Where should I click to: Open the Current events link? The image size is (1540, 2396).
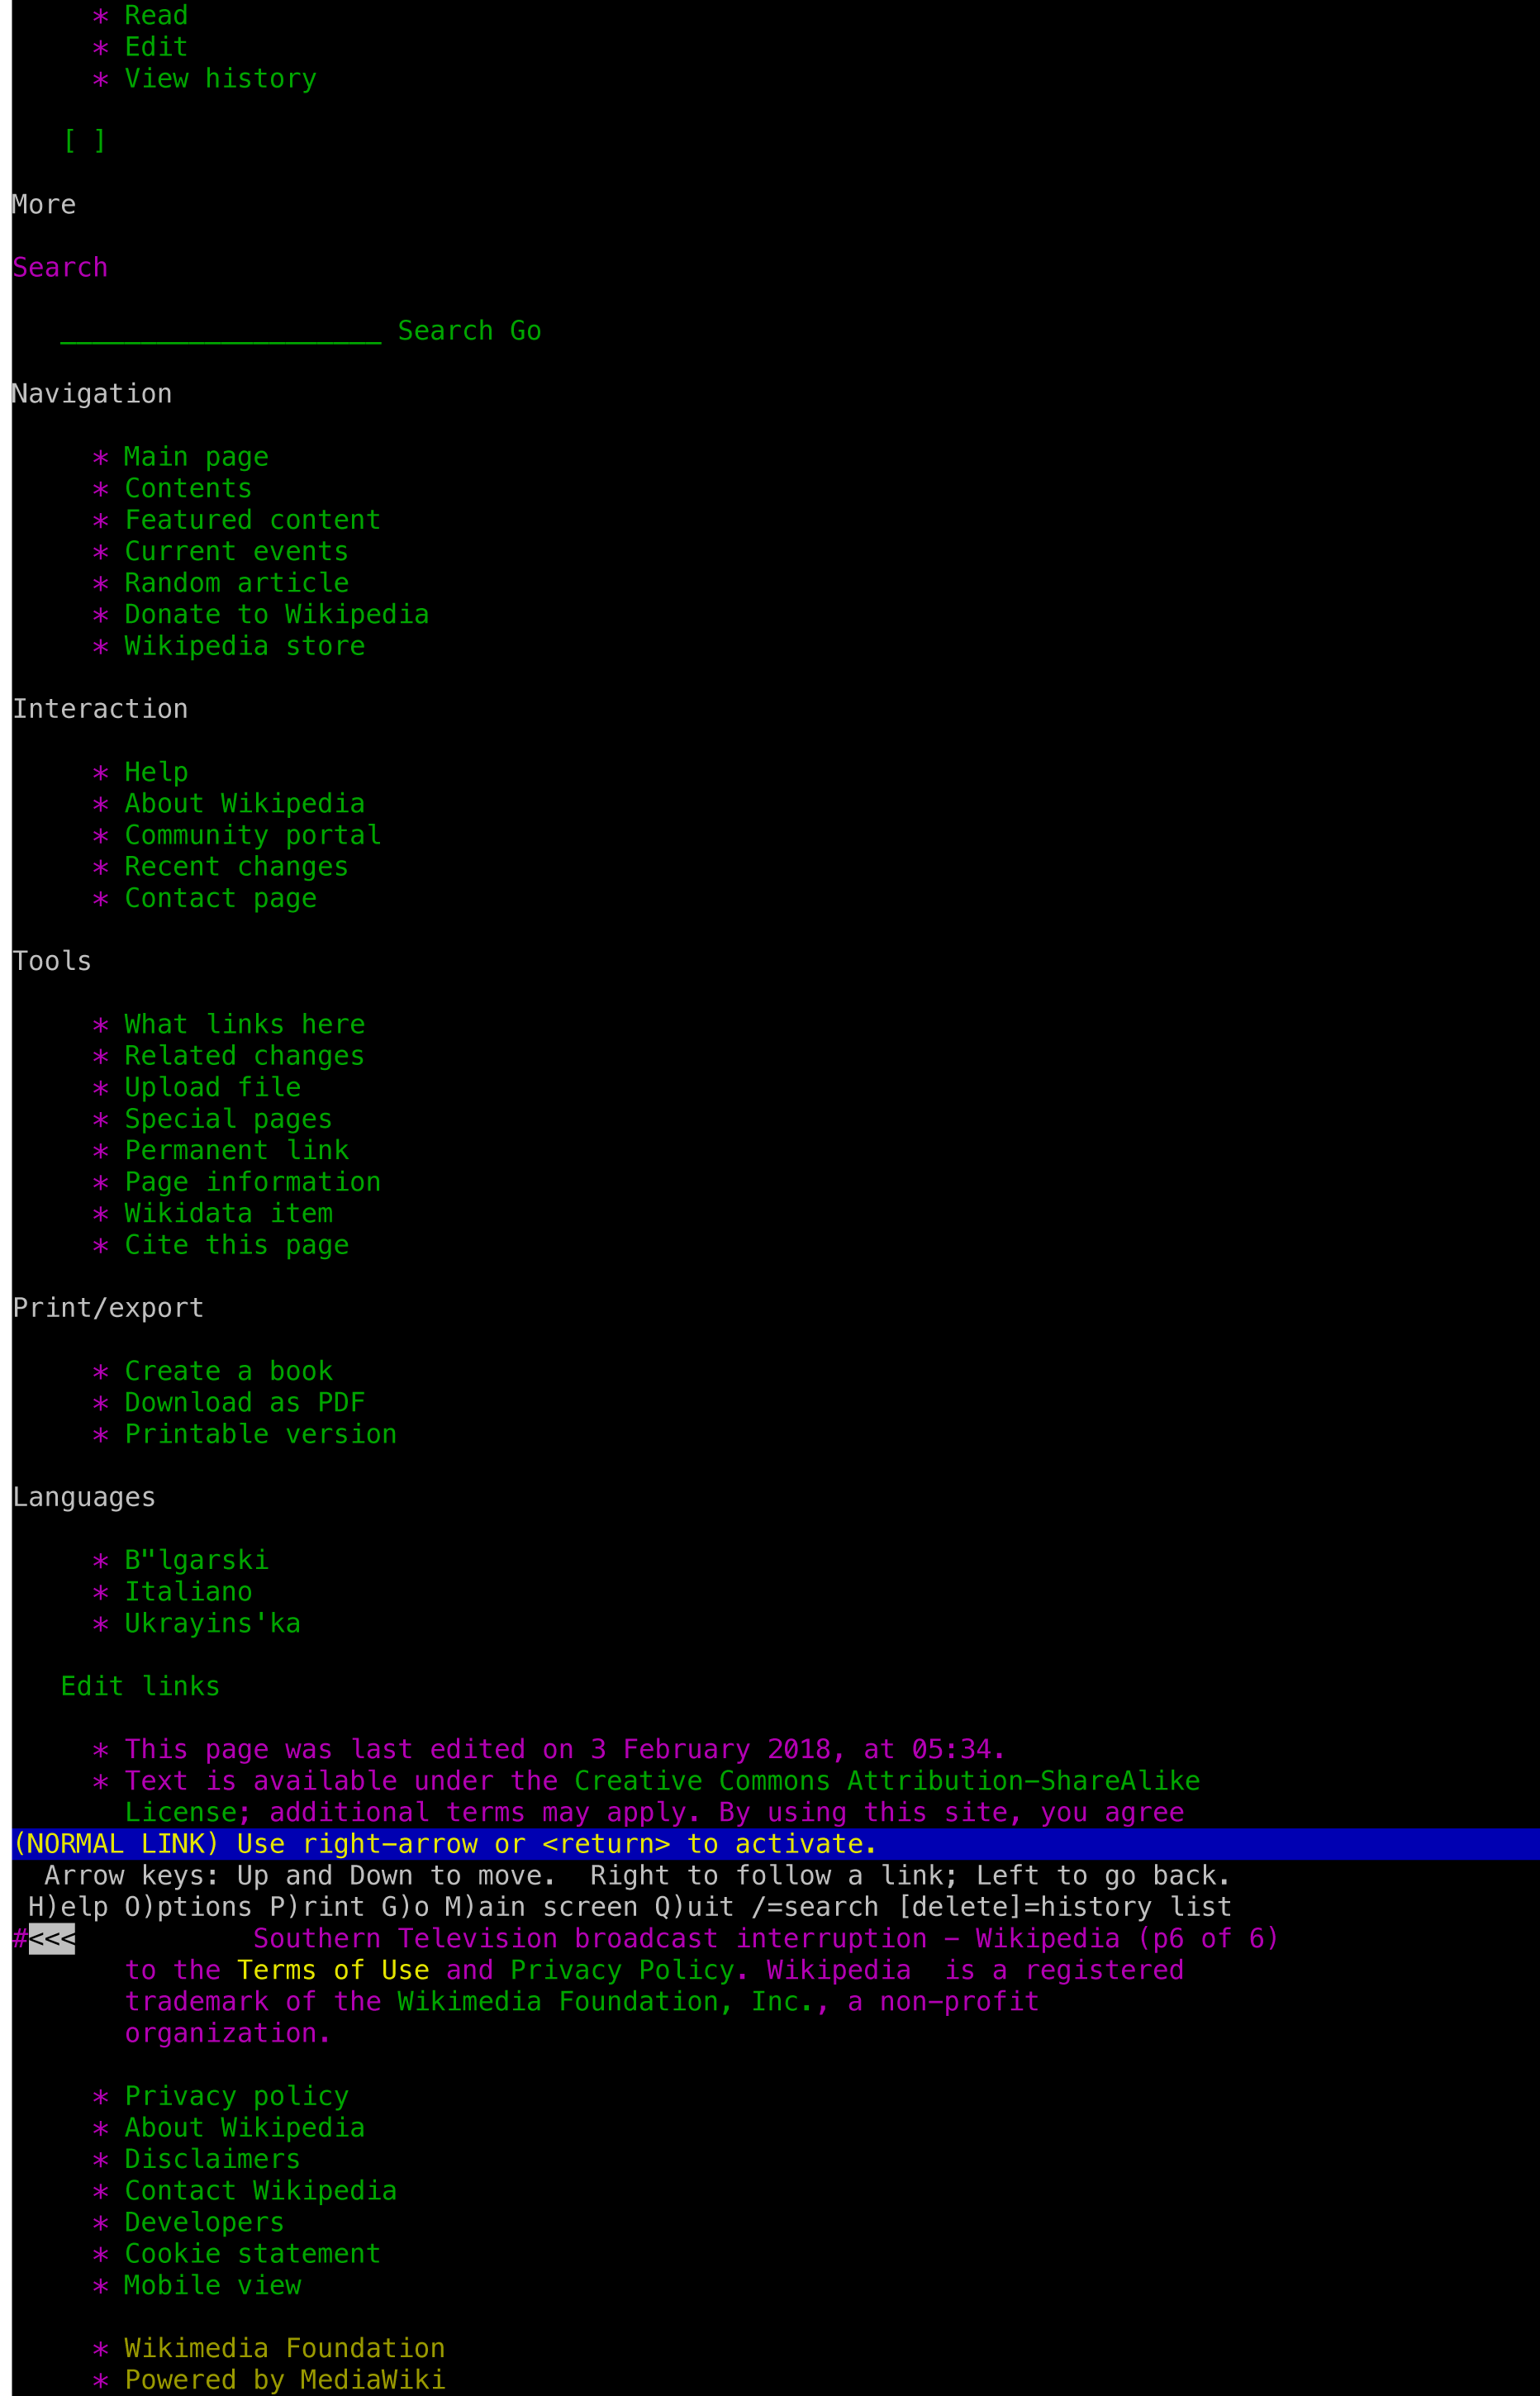click(x=236, y=551)
